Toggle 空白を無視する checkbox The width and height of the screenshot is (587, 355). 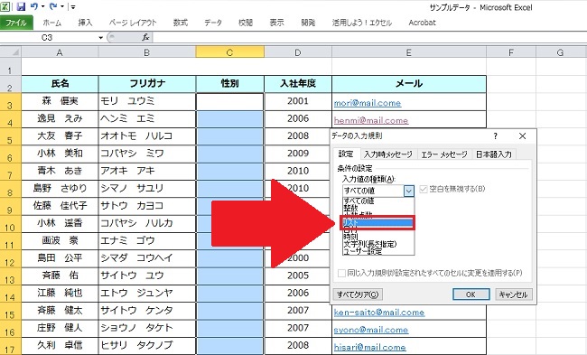pos(424,189)
